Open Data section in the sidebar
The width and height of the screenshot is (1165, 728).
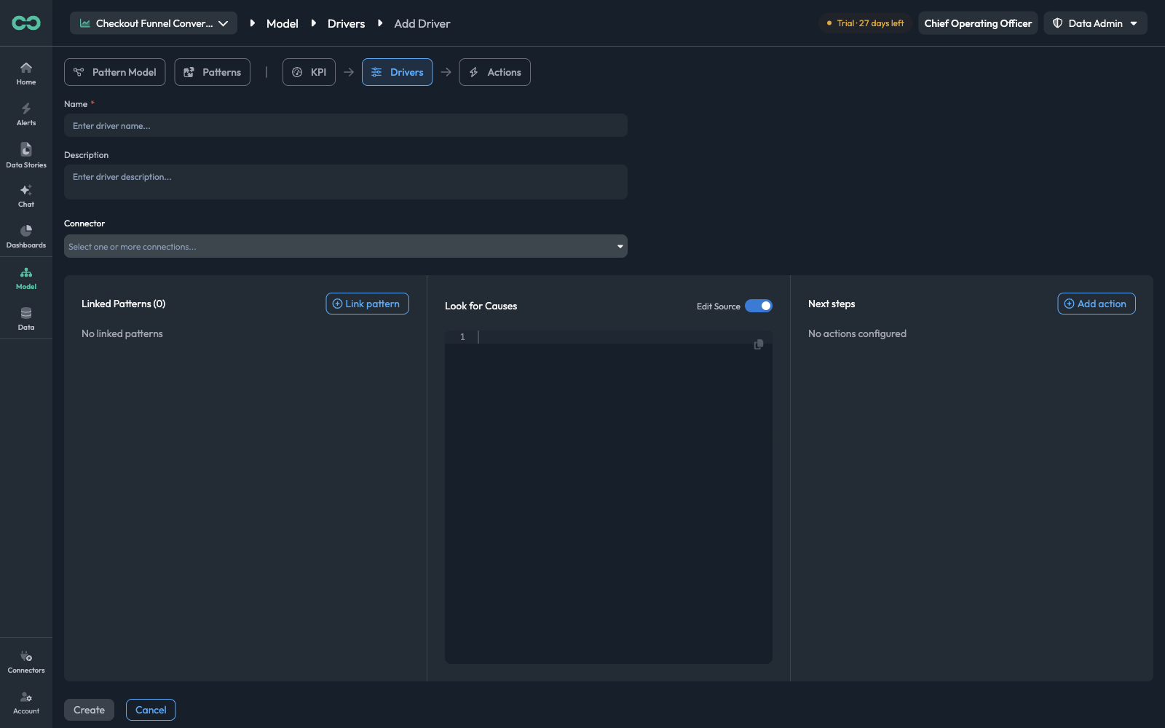click(26, 319)
